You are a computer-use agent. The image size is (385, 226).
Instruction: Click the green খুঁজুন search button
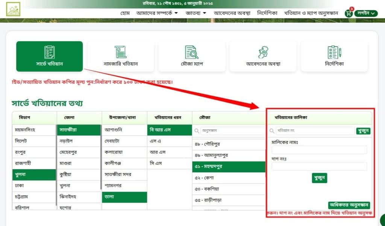319,178
